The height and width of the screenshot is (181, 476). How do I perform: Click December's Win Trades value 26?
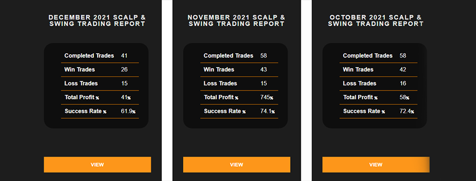point(124,69)
